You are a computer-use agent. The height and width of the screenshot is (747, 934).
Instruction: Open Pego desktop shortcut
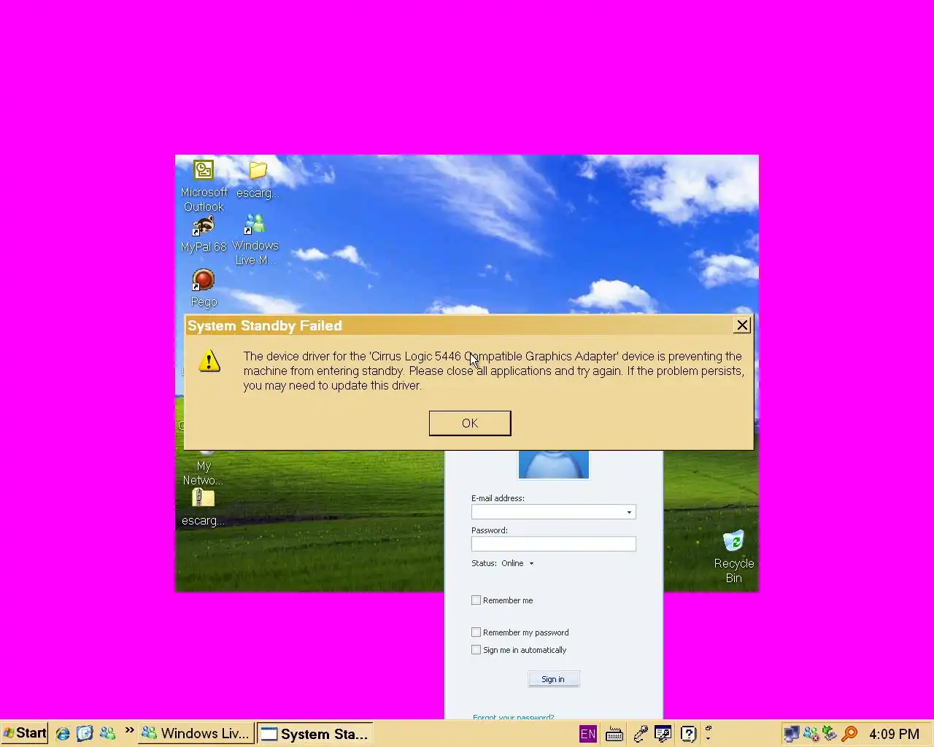(204, 288)
